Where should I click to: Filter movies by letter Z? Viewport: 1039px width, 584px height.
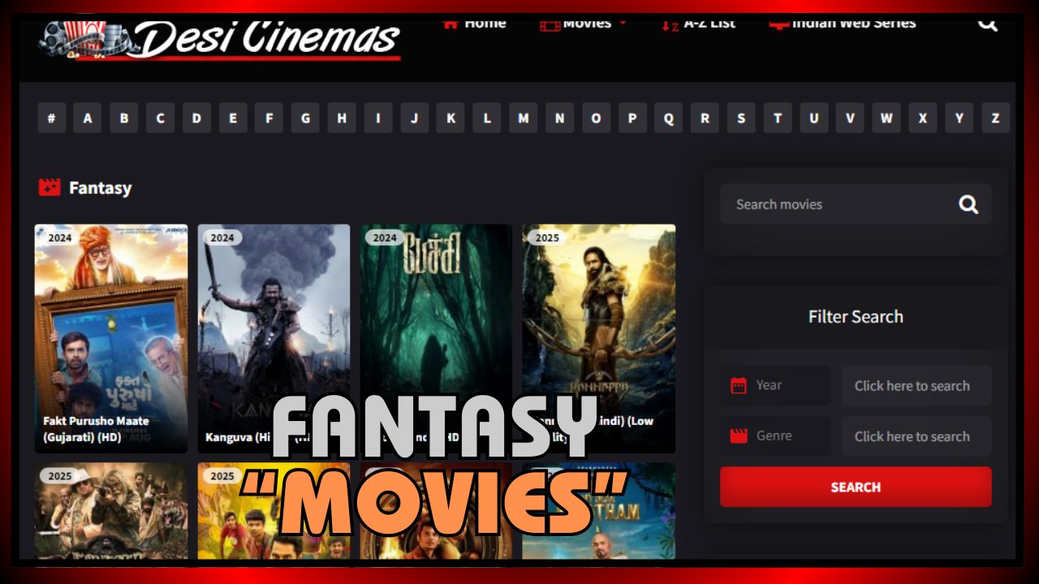(x=995, y=118)
